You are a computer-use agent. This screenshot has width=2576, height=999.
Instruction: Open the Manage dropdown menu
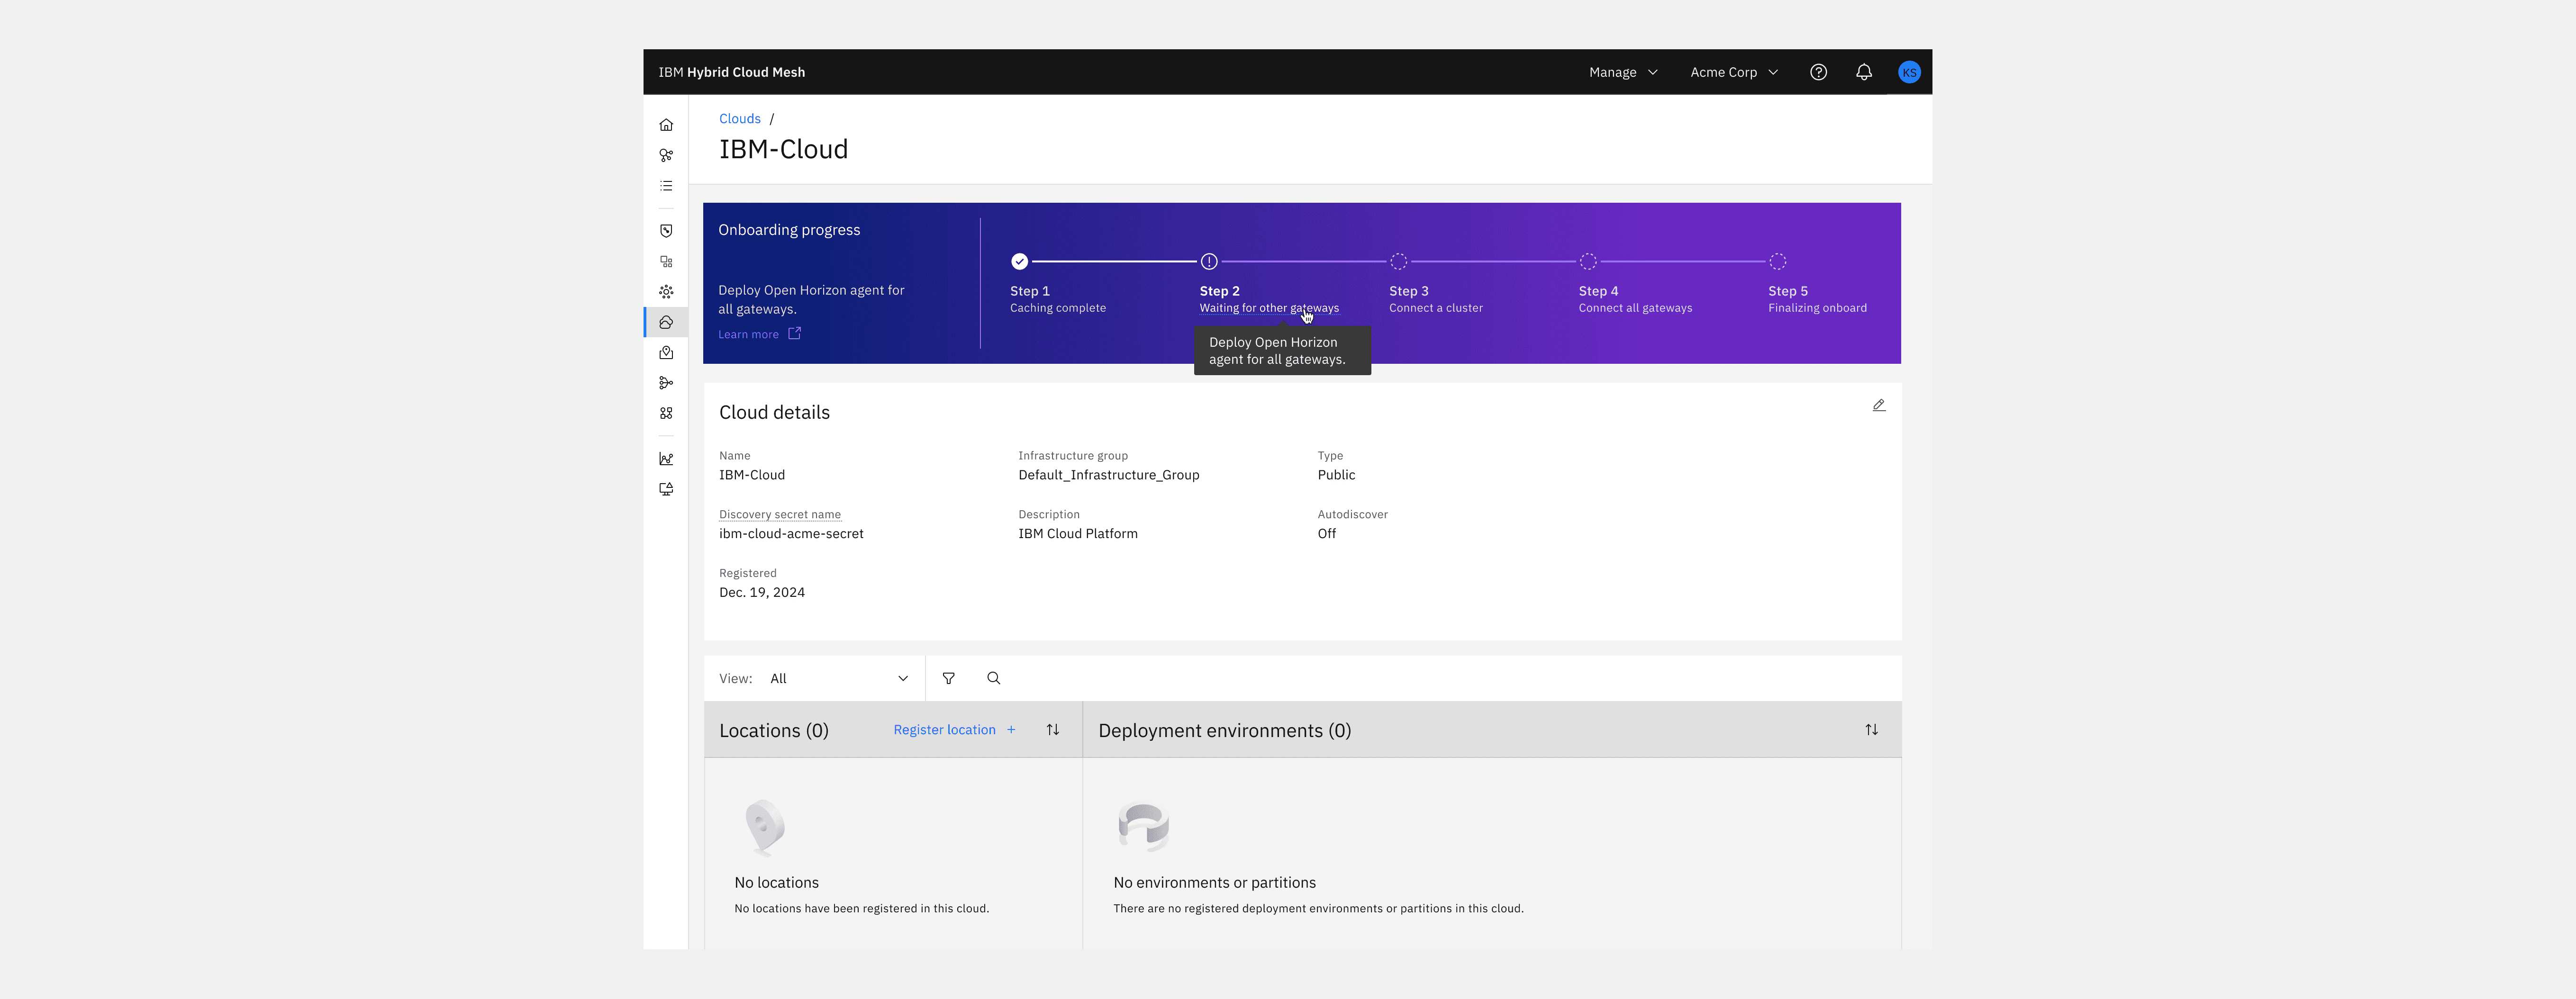tap(1623, 72)
